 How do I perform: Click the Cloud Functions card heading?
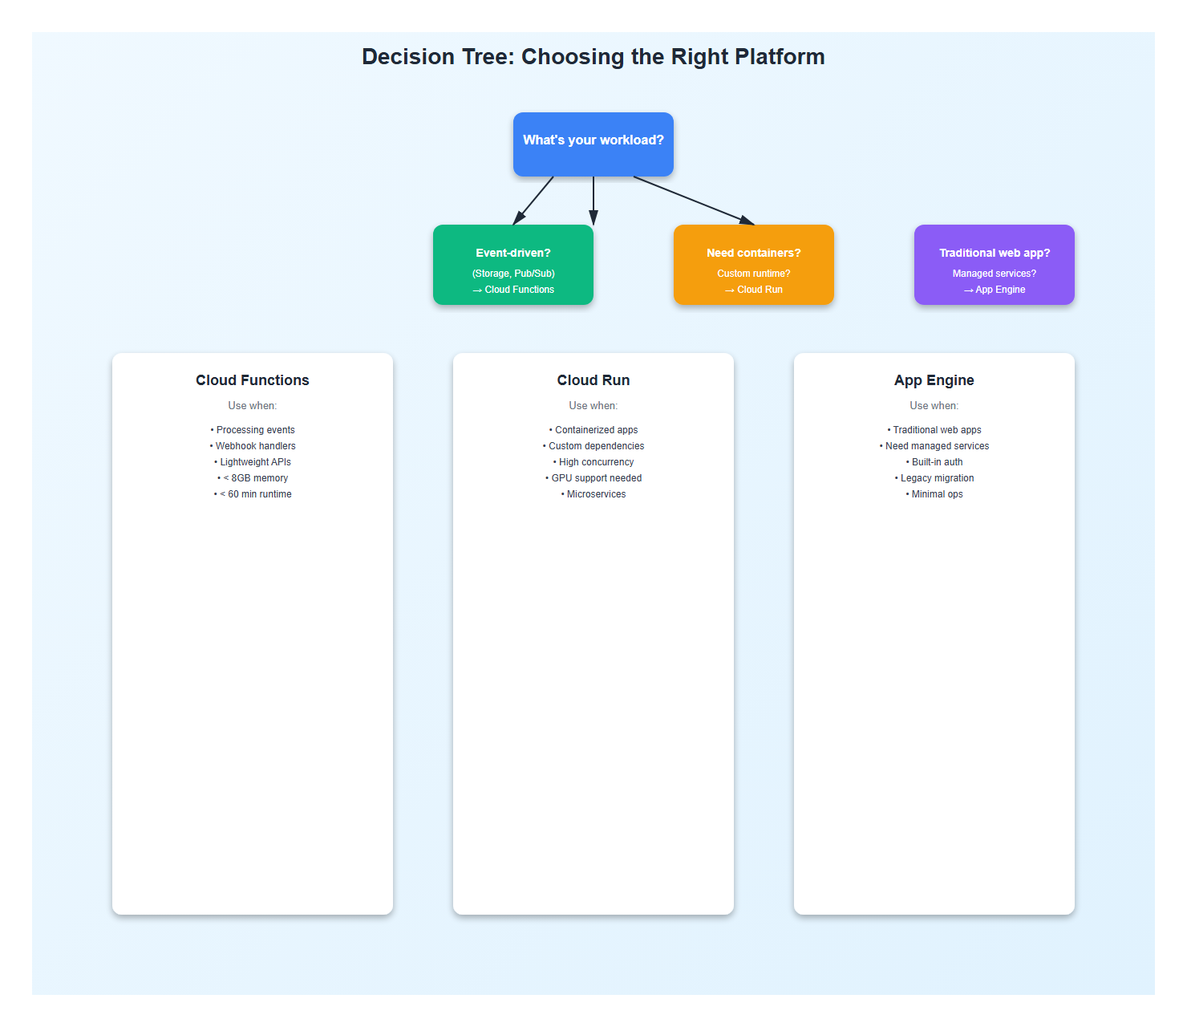252,380
